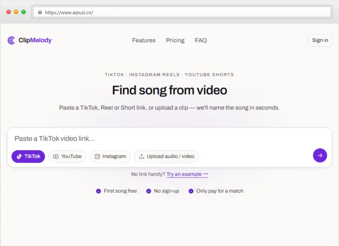Click the No sign-up checkmark icon
339x246 pixels.
pyautogui.click(x=149, y=191)
